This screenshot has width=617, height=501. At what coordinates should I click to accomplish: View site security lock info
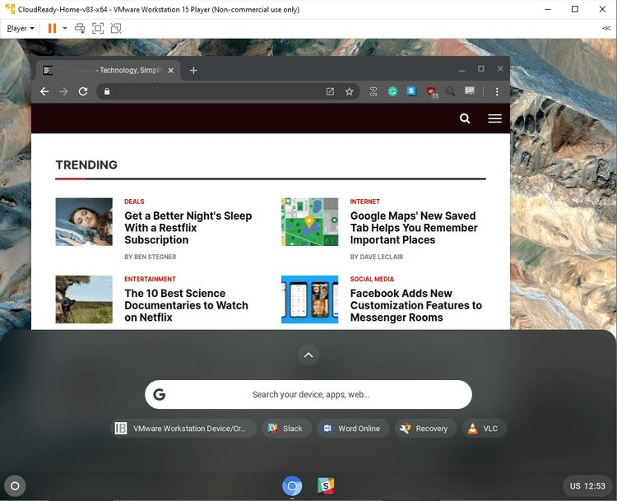pyautogui.click(x=107, y=91)
